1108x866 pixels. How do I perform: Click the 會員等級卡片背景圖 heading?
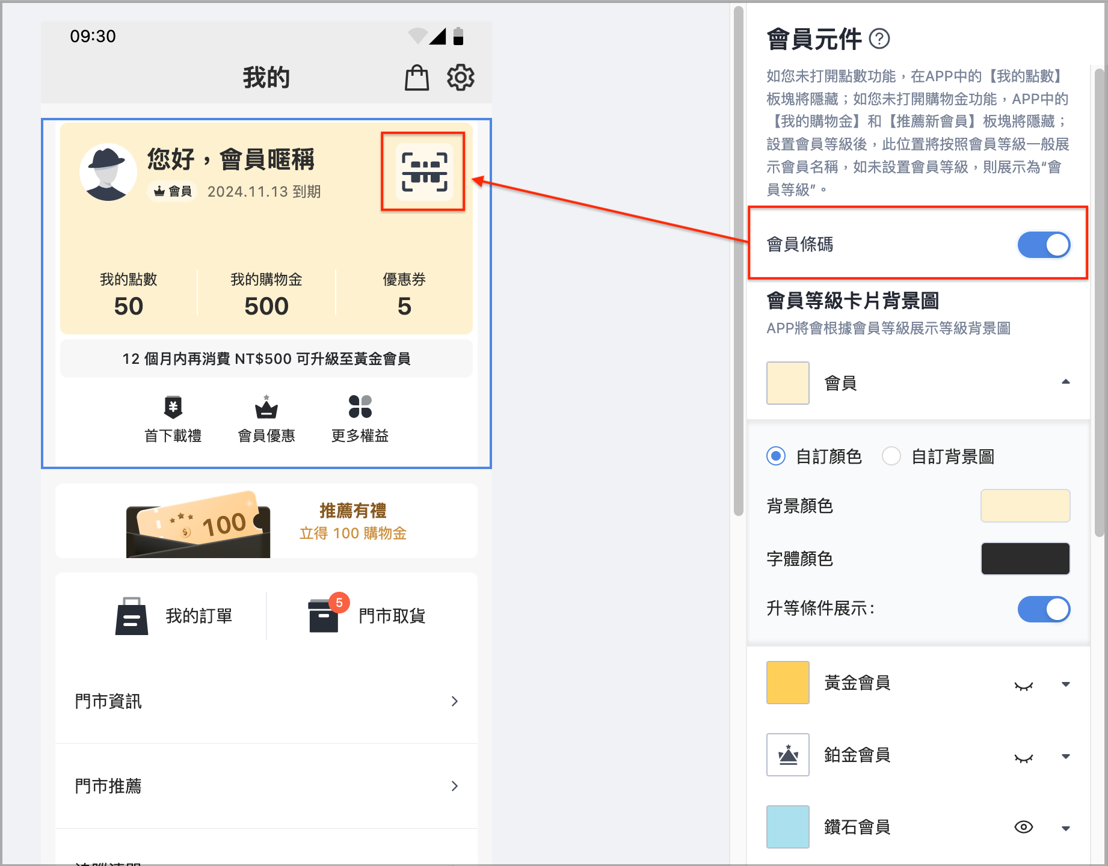(x=853, y=300)
